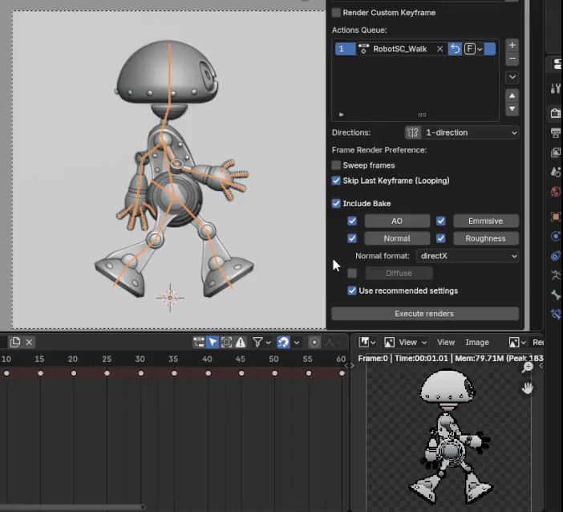
Task: Move the queued action down
Action: 512,109
